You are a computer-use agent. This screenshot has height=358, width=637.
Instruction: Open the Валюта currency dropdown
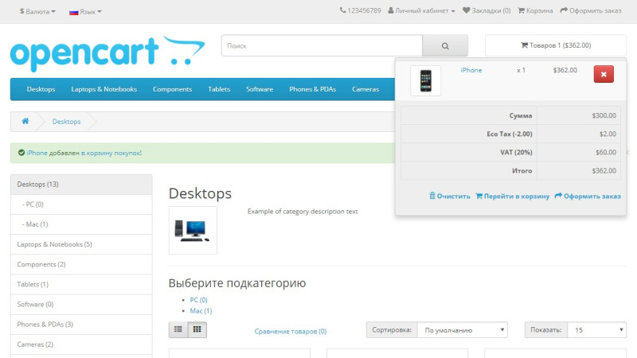37,11
